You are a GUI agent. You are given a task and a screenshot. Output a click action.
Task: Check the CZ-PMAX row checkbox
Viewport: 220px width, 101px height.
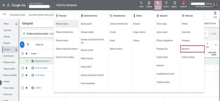tap(23, 88)
